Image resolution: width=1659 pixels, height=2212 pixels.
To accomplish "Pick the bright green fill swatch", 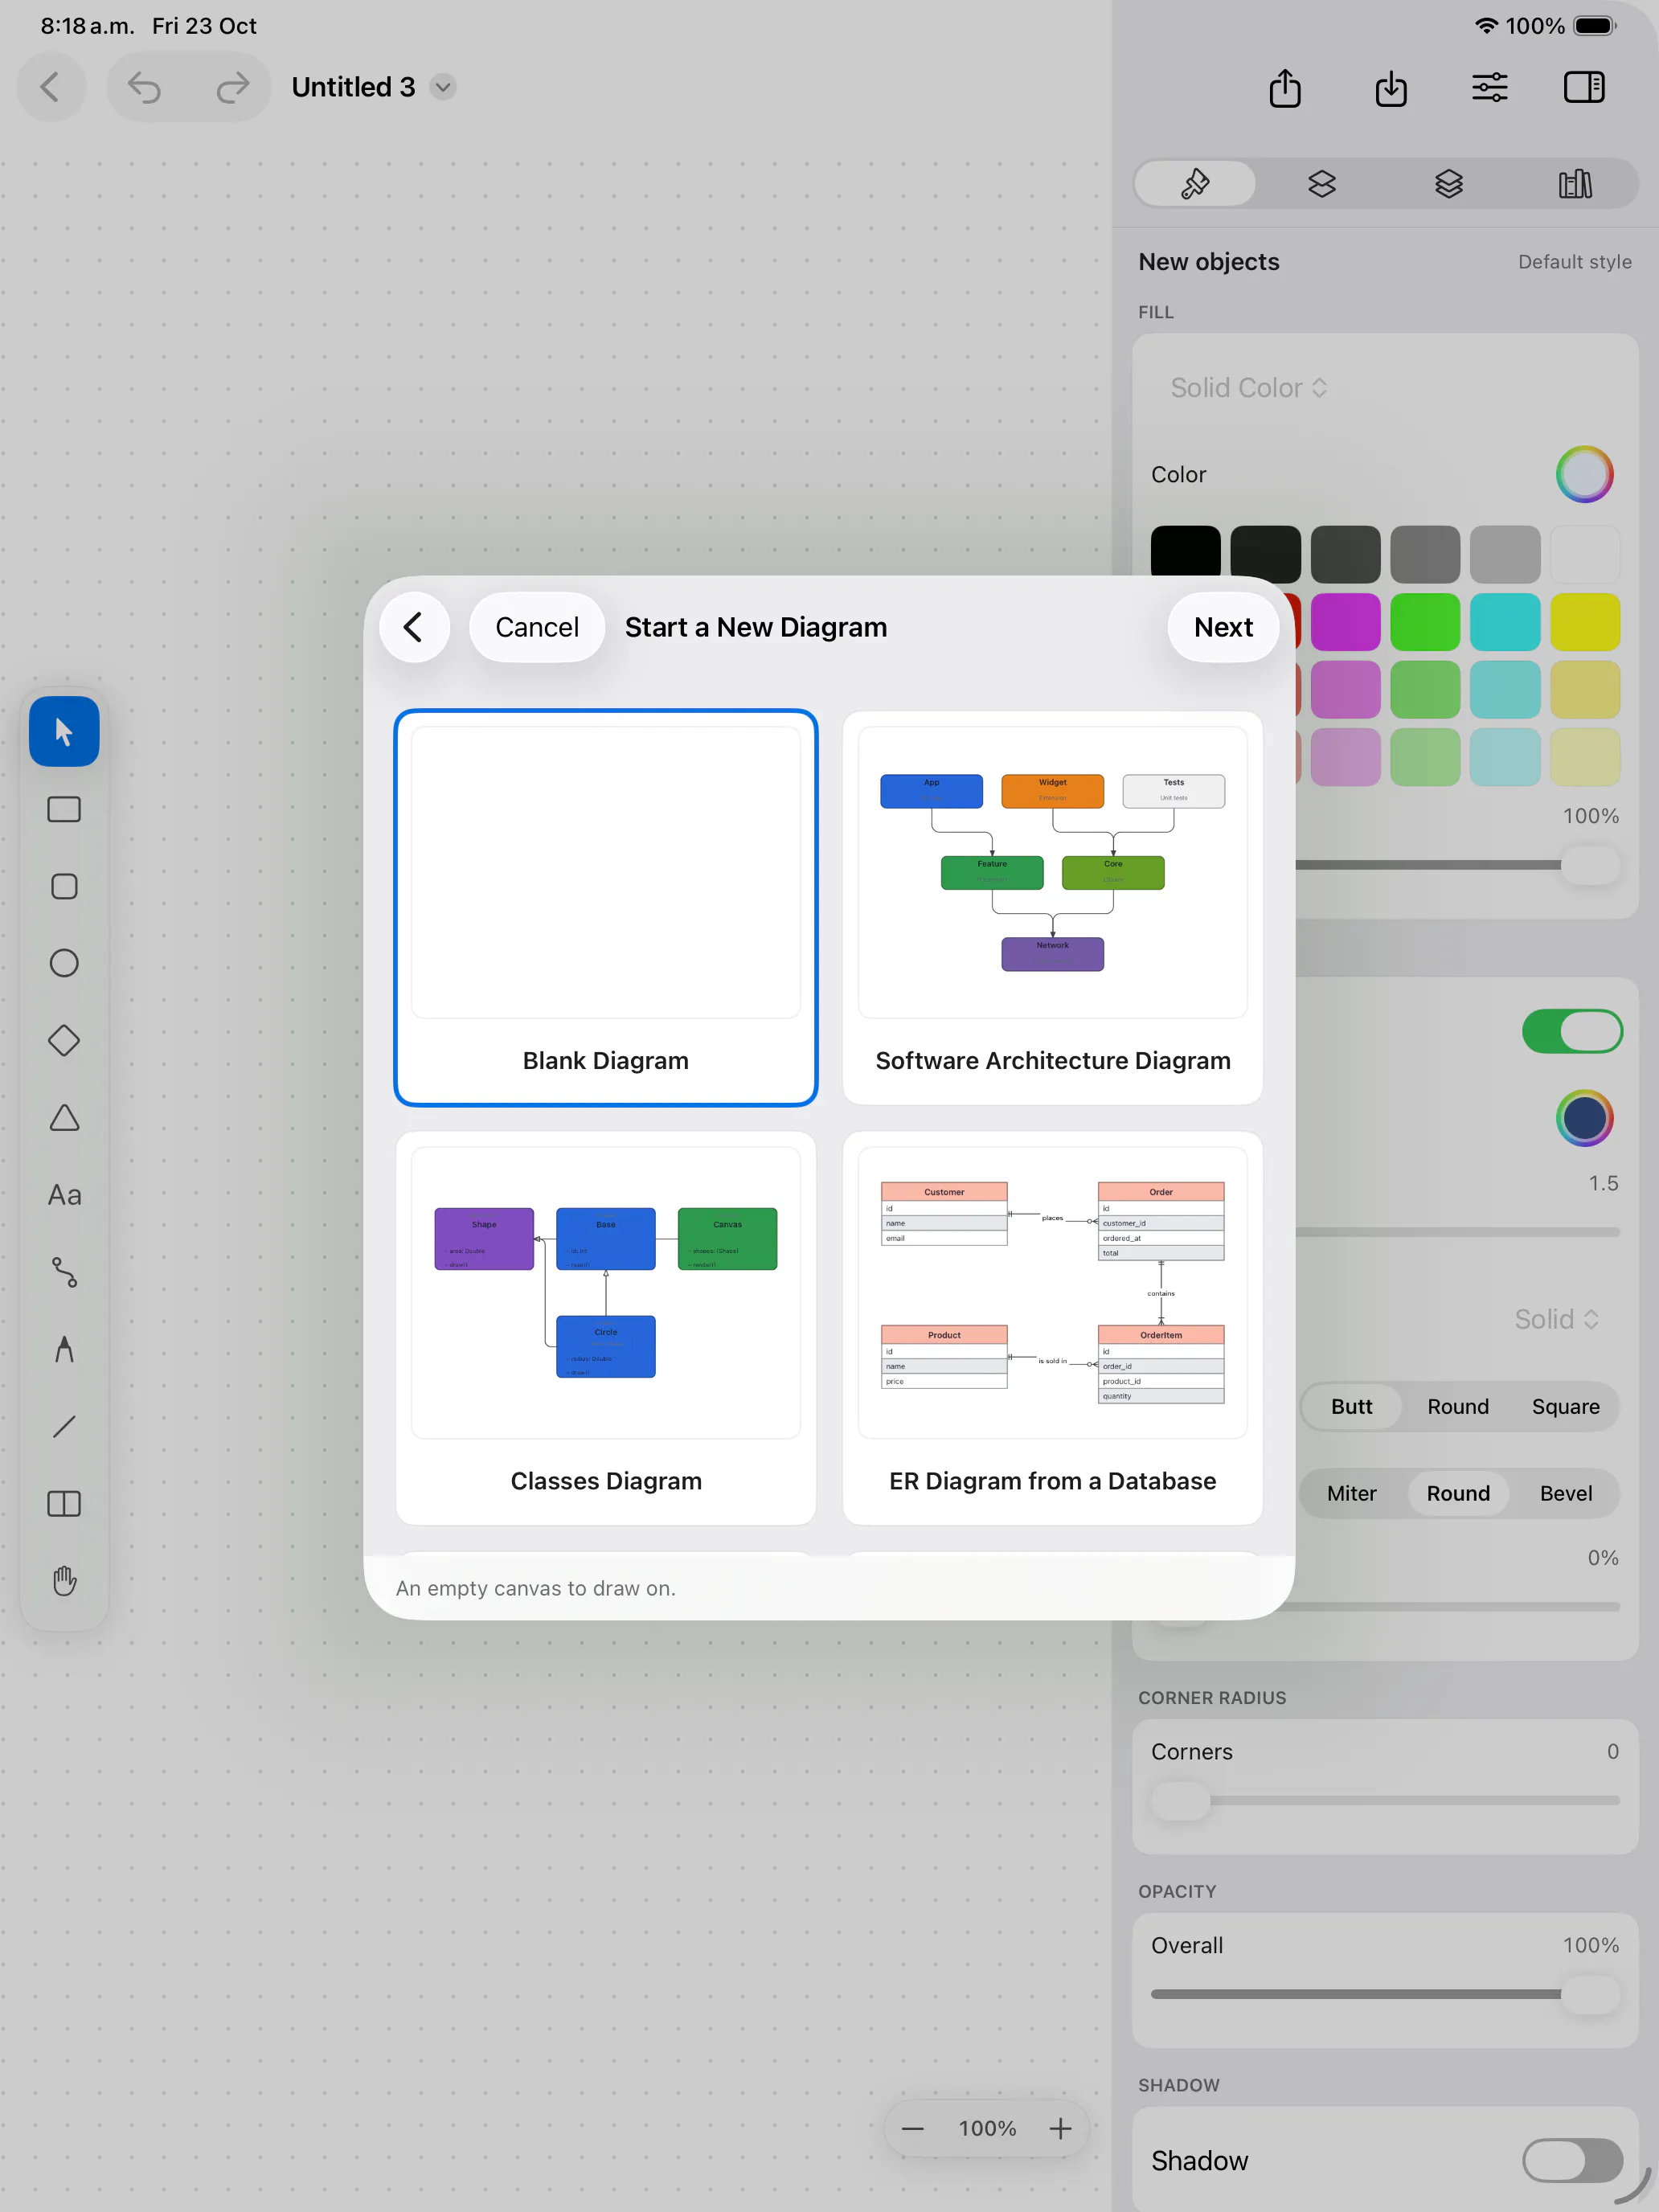I will point(1424,621).
